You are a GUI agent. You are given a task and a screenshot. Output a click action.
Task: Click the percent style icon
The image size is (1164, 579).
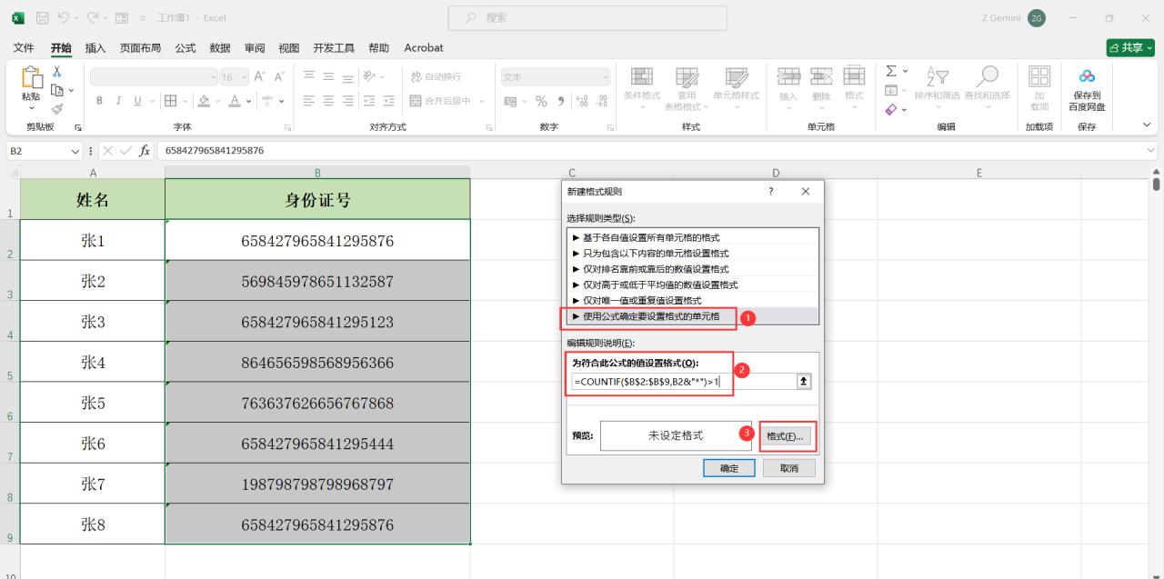[541, 101]
